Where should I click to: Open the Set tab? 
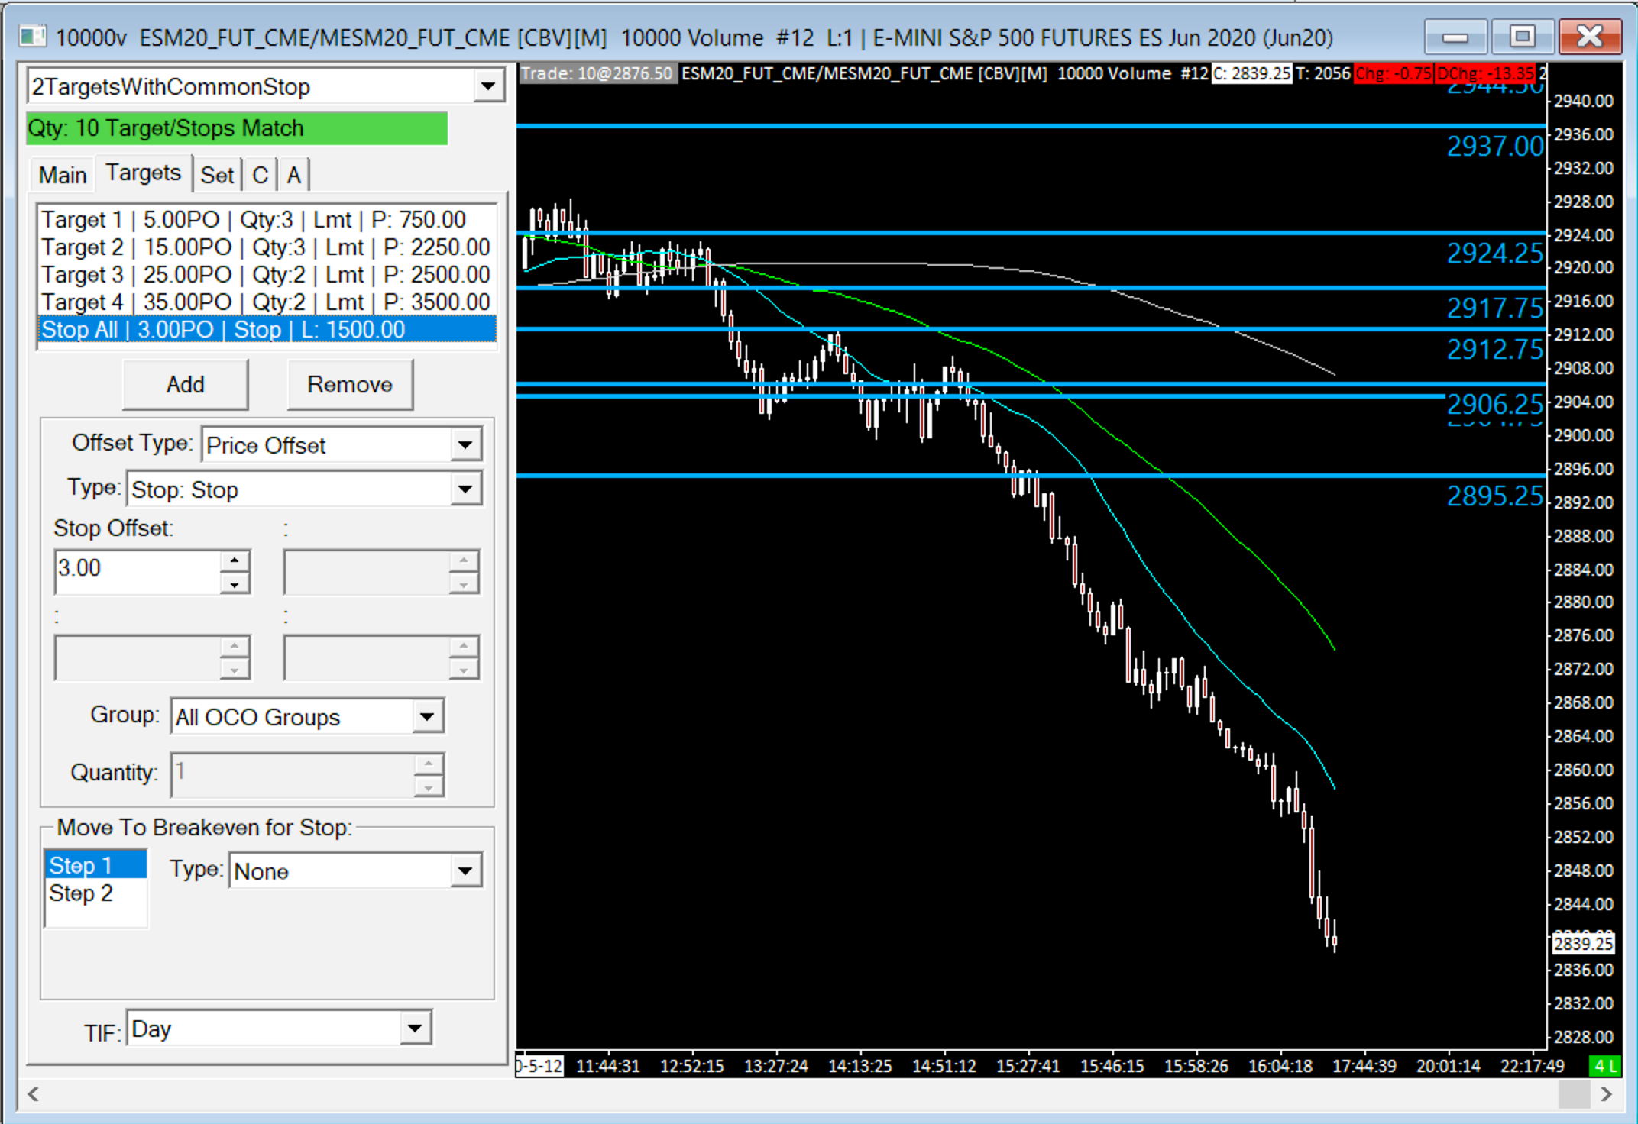[x=217, y=175]
